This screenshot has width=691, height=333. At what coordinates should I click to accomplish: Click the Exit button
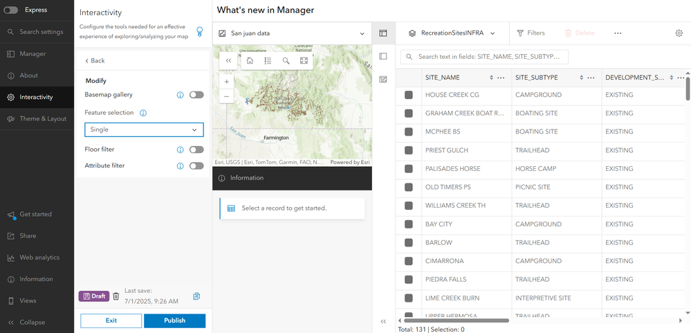[111, 321]
